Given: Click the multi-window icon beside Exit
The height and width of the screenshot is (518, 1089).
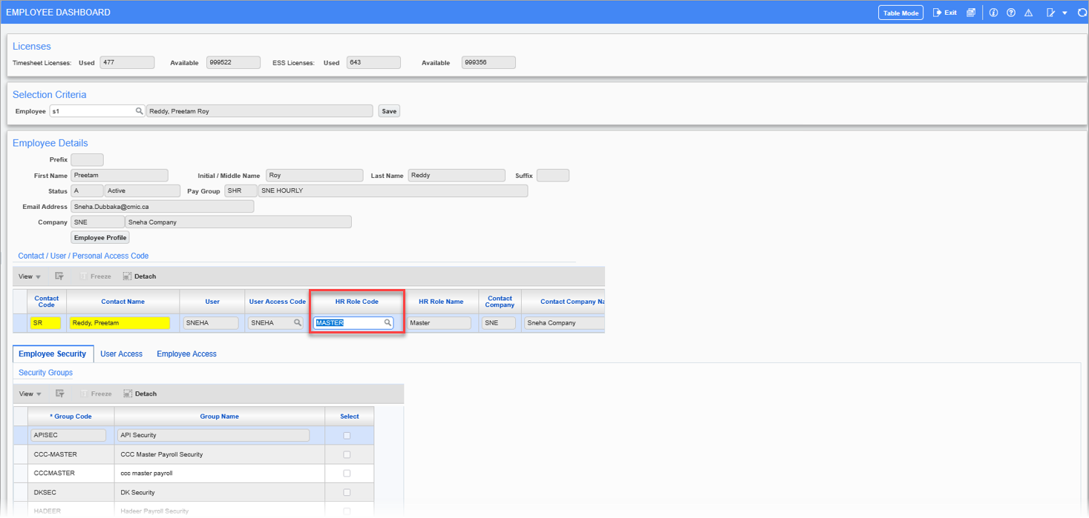Looking at the screenshot, I should tap(971, 13).
